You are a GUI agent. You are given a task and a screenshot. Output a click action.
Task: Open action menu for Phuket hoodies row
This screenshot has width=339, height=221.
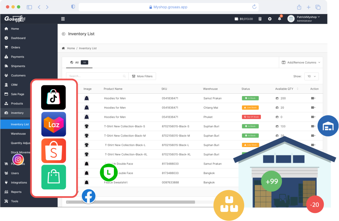313,117
